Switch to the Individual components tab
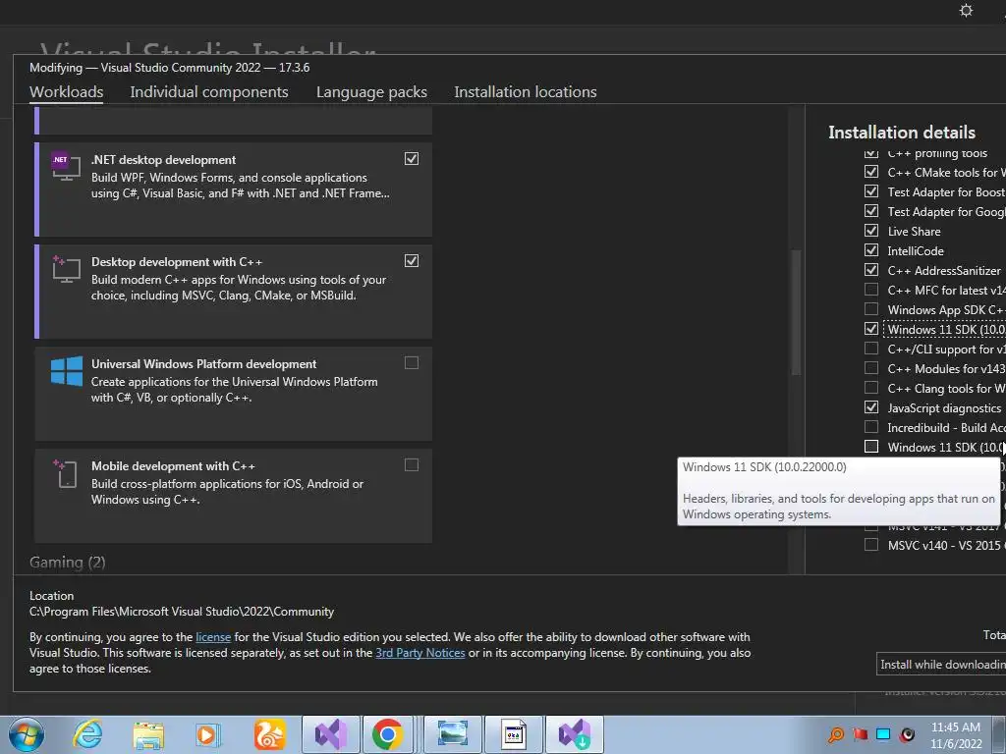This screenshot has height=754, width=1006. tap(209, 91)
